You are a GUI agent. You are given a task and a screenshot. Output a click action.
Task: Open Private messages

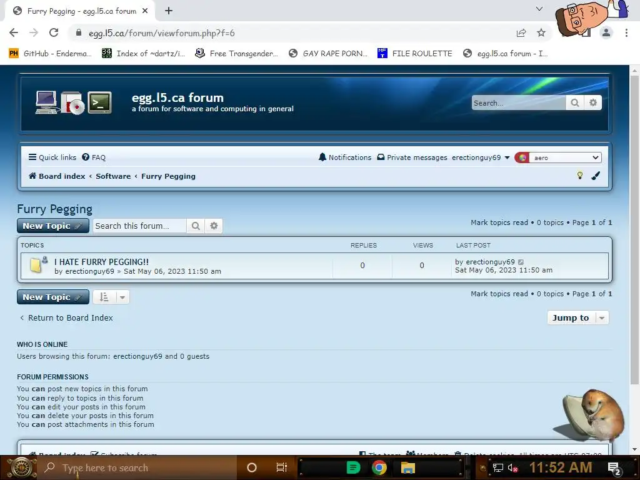412,157
